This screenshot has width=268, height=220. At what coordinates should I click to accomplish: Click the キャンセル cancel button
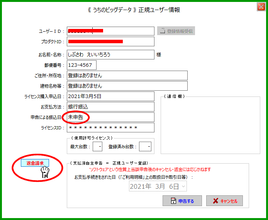[x=225, y=201]
